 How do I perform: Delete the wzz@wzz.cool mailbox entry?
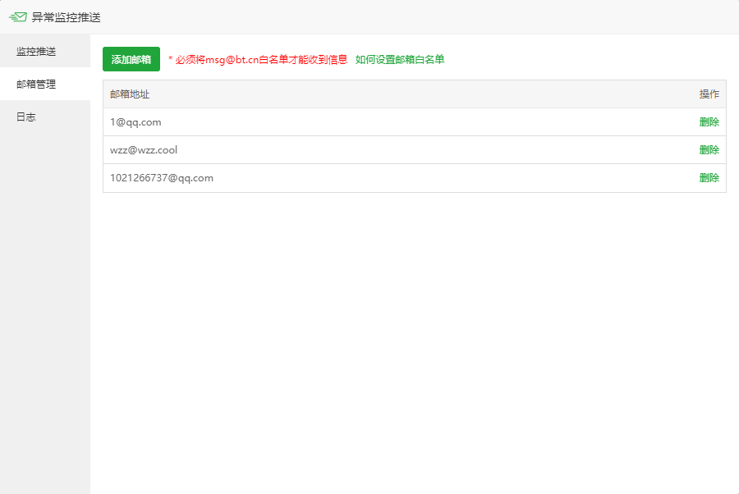coord(709,149)
